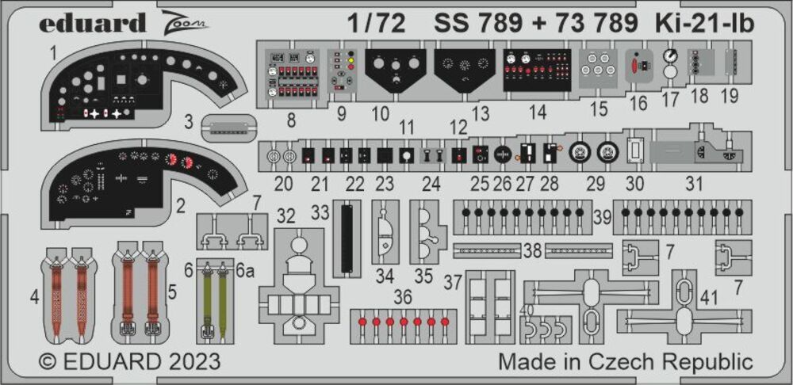Click the Ki-21-Ib title text
The width and height of the screenshot is (793, 385).
[704, 24]
